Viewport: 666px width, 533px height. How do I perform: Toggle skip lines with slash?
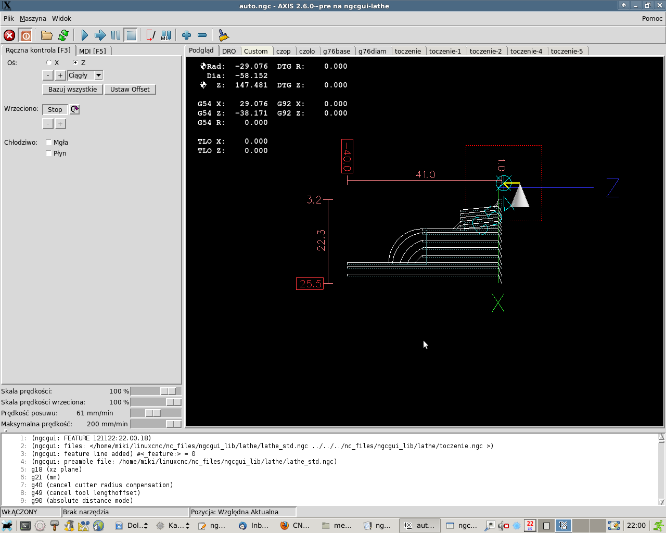(x=151, y=35)
